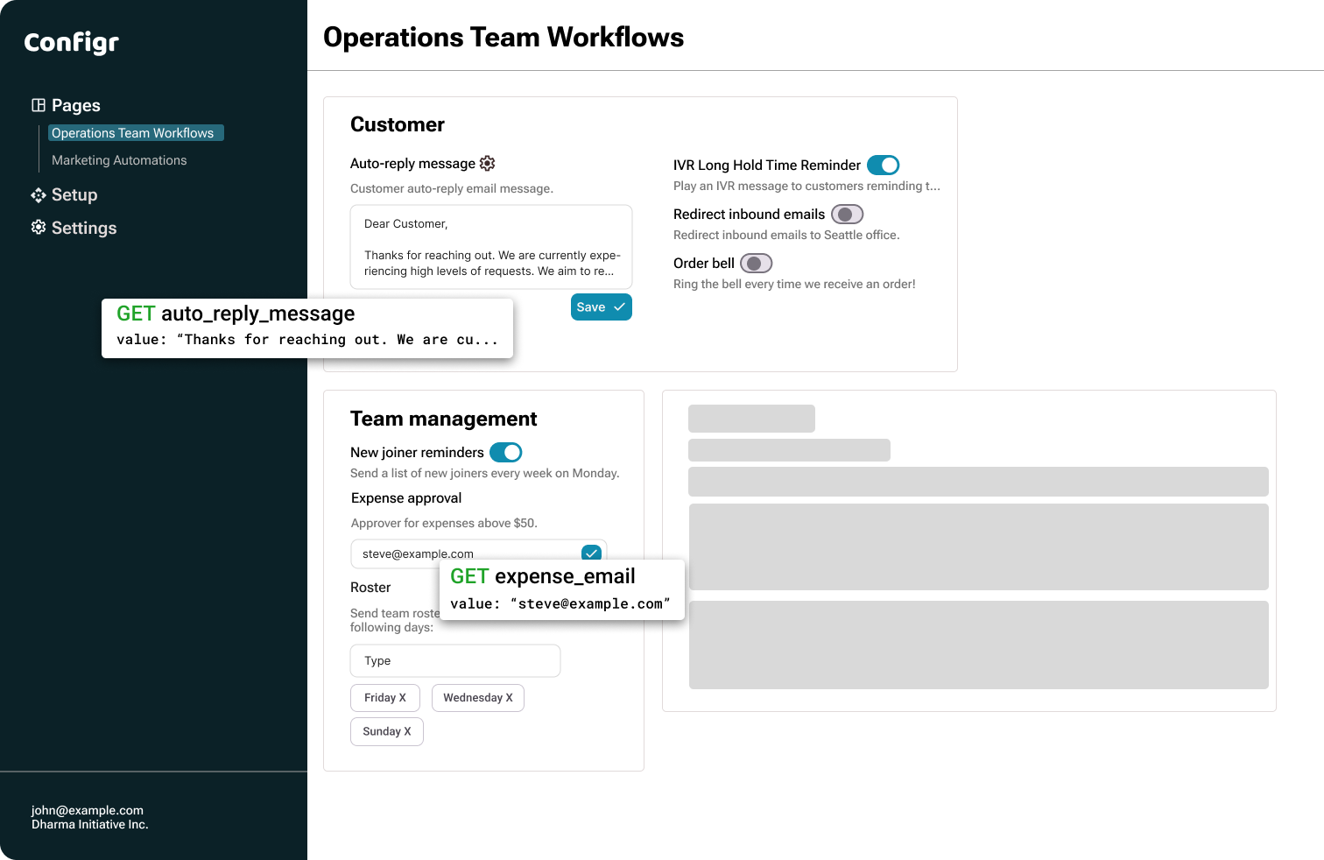Remove the Friday X roster tag
The height and width of the screenshot is (860, 1324).
point(385,698)
